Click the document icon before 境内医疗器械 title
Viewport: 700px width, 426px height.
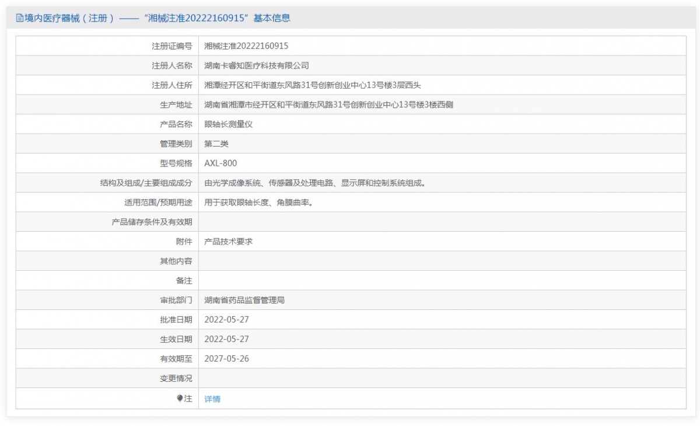[x=19, y=18]
